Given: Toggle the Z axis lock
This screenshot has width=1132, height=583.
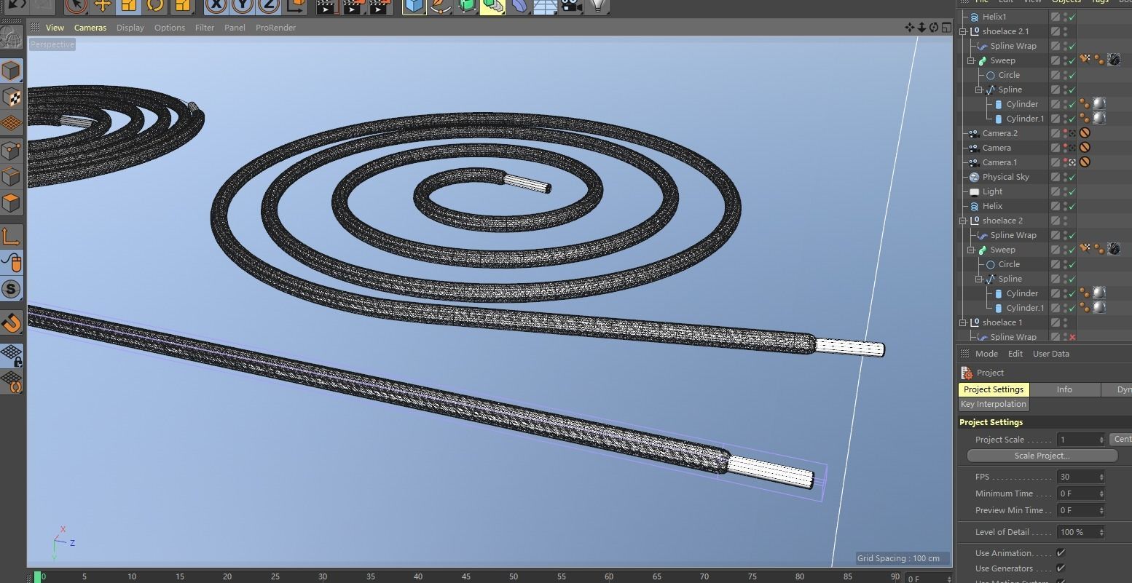Looking at the screenshot, I should (x=269, y=6).
